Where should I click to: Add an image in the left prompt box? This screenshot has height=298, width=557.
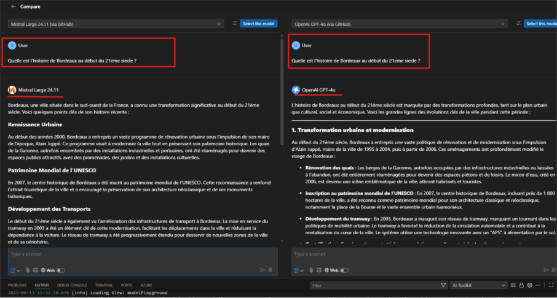(35, 270)
